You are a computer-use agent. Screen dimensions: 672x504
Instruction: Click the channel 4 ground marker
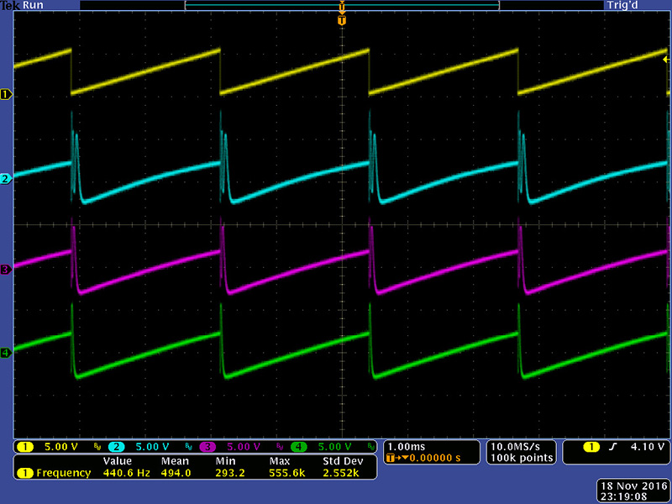click(6, 353)
